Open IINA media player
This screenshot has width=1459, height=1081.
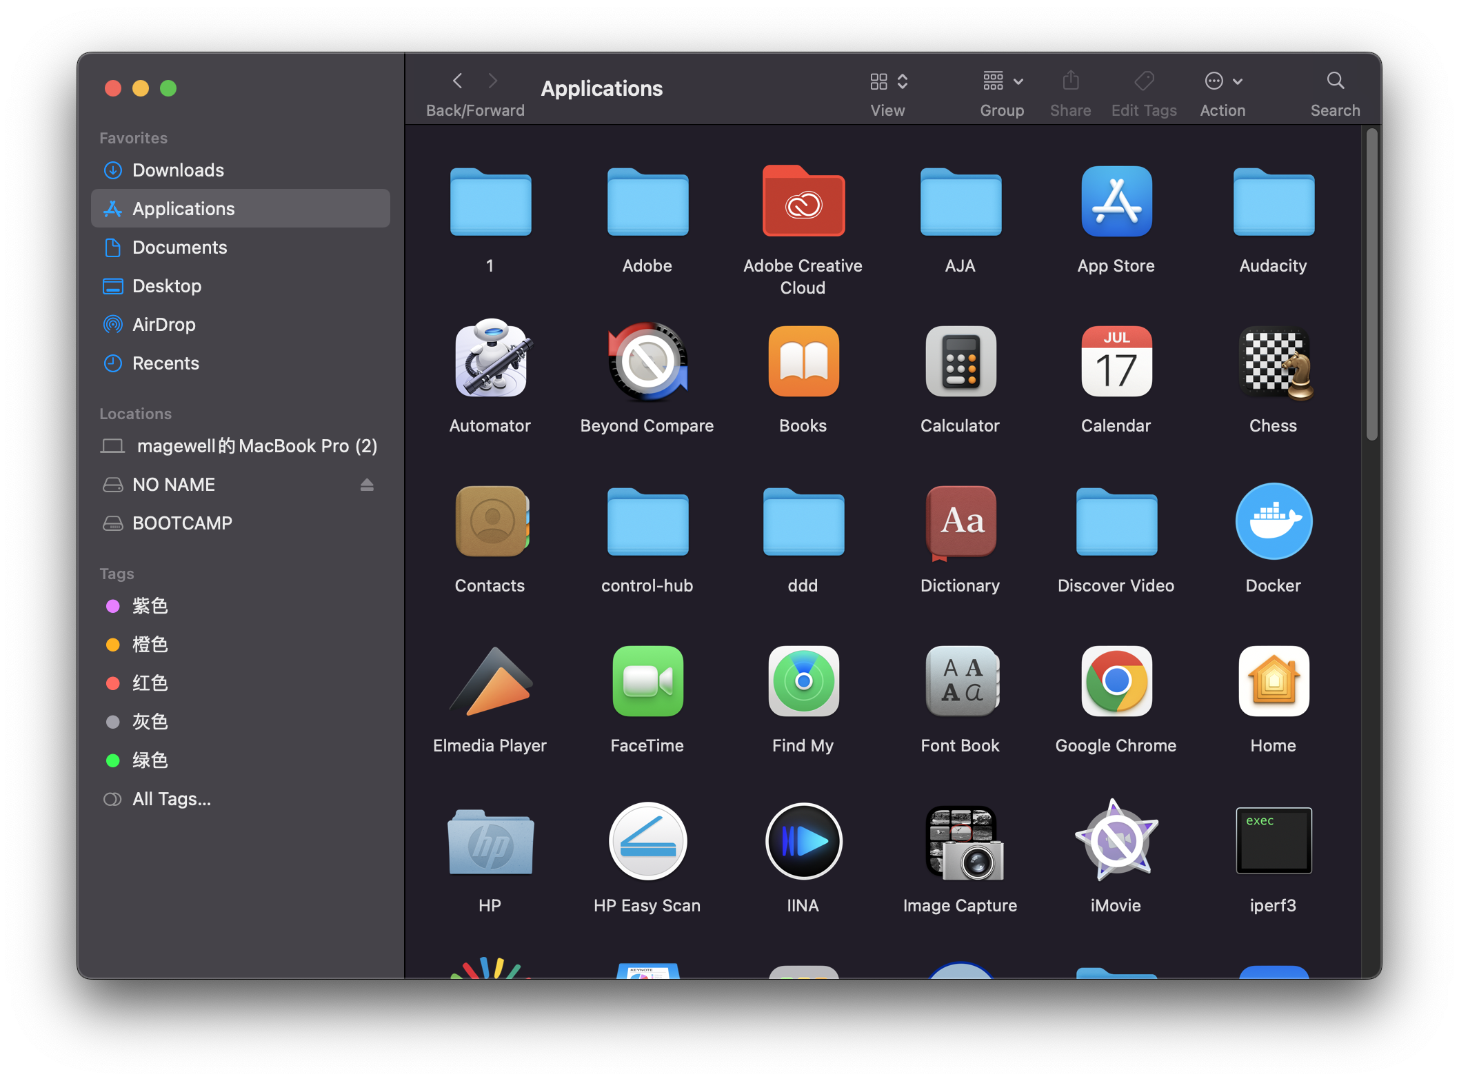(803, 842)
